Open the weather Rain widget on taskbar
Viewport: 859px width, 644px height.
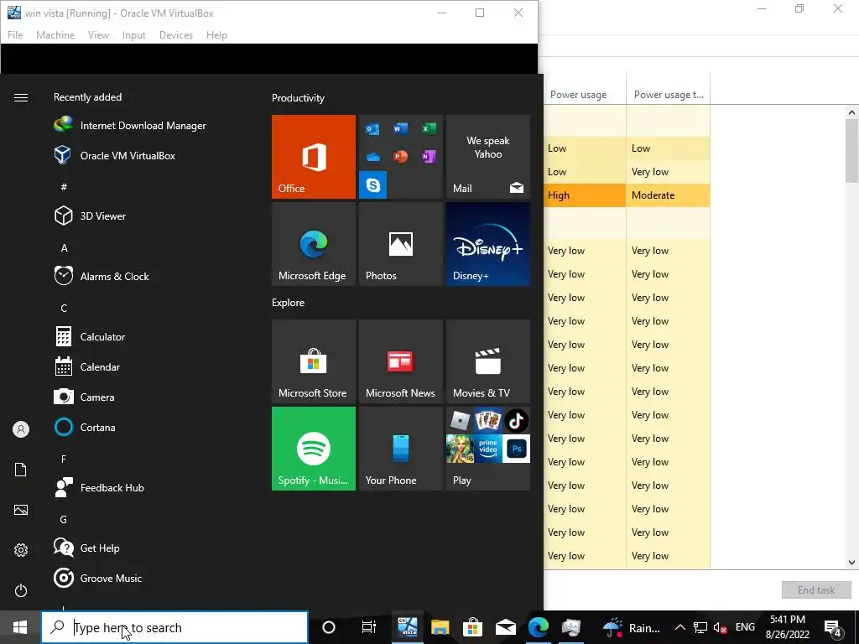tap(633, 627)
